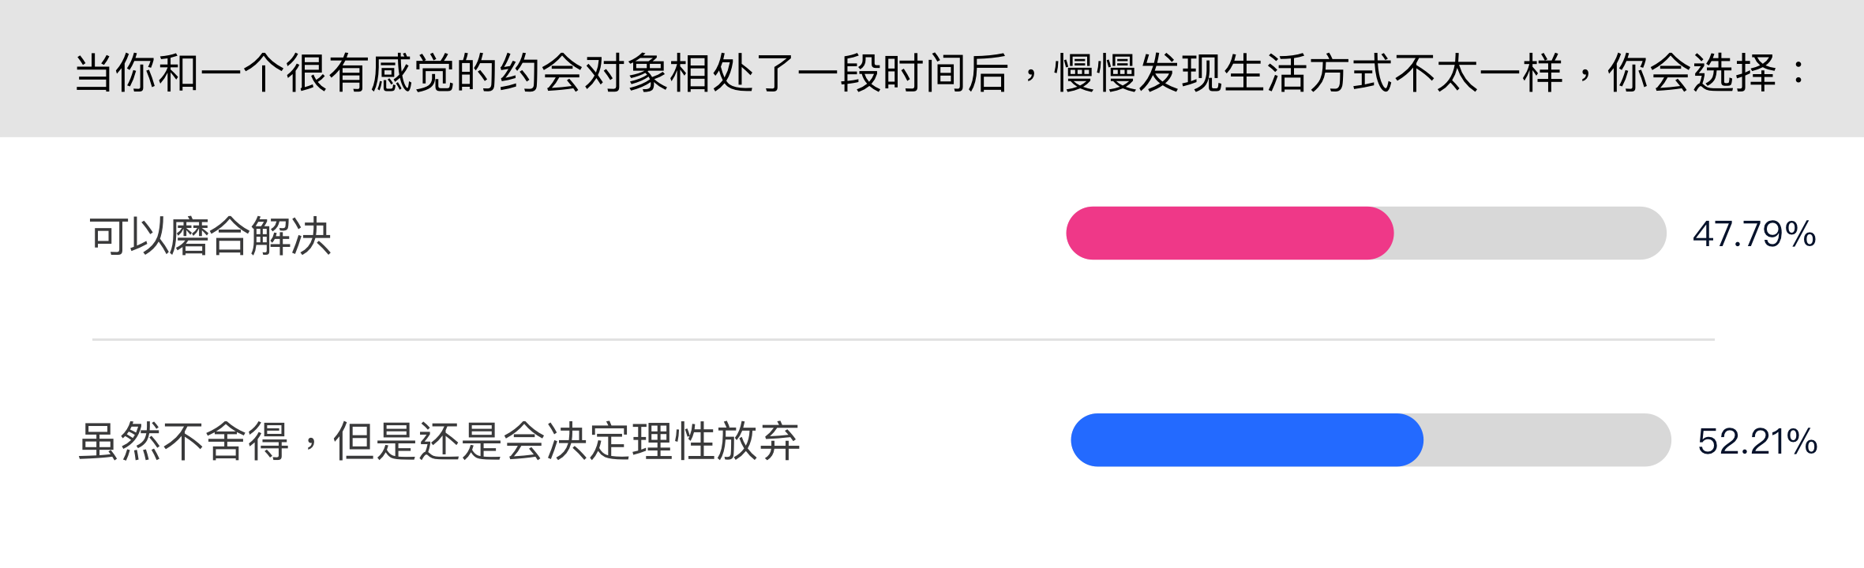Click the phrase 你会选择 in the header
This screenshot has height=568, width=1864.
[x=1691, y=73]
